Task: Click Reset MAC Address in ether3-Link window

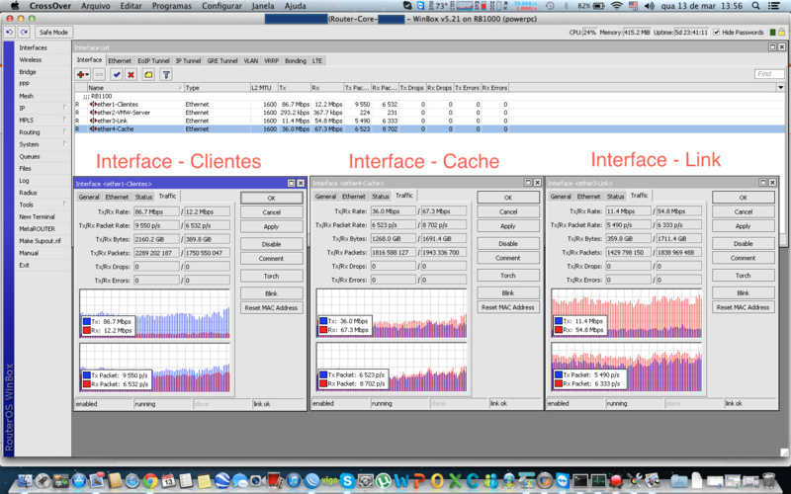Action: (744, 307)
